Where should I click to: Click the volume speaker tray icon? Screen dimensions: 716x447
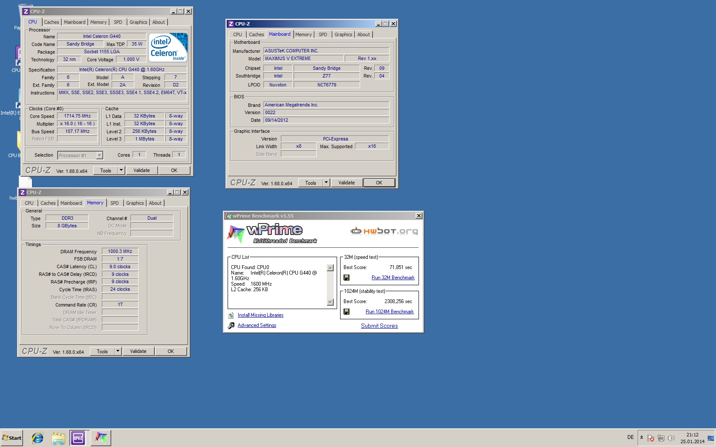pos(671,438)
